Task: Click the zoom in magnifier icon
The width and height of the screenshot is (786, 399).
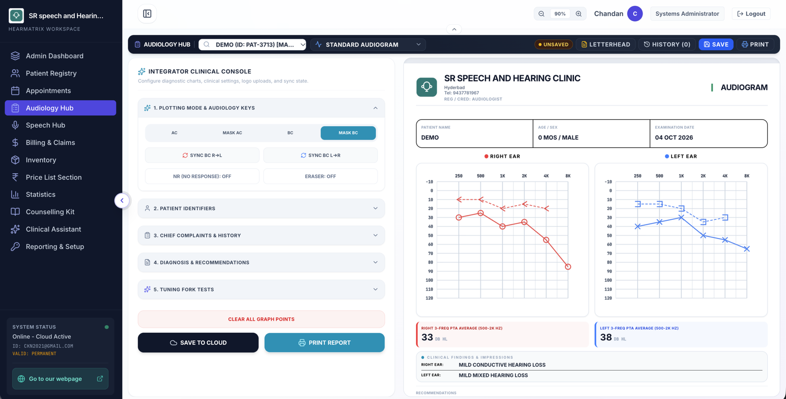Action: point(579,14)
